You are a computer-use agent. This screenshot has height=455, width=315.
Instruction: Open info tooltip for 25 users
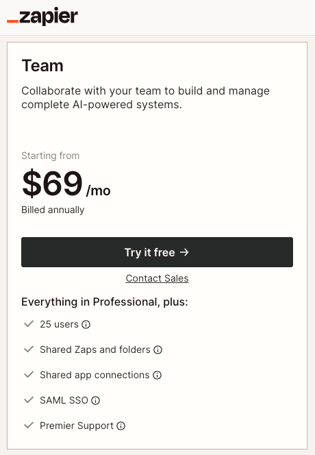click(86, 324)
